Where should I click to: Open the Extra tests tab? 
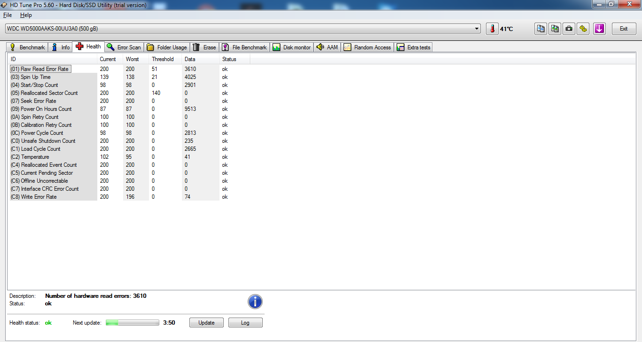coord(414,47)
